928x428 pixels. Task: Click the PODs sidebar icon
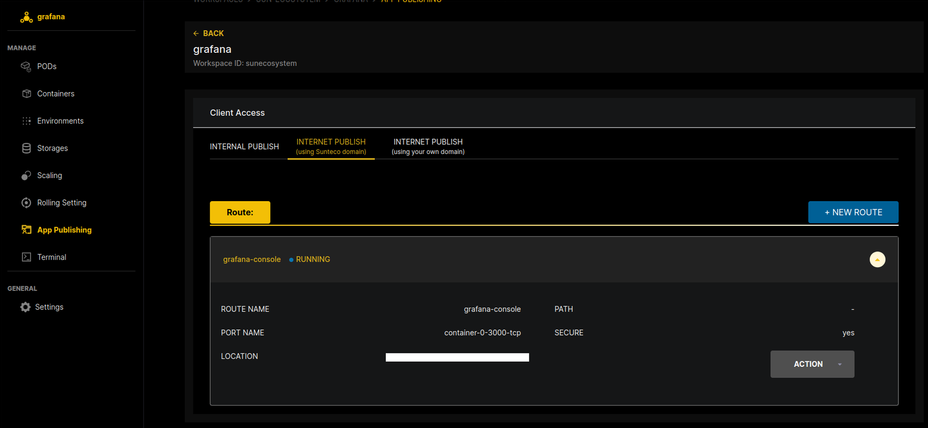[x=26, y=67]
